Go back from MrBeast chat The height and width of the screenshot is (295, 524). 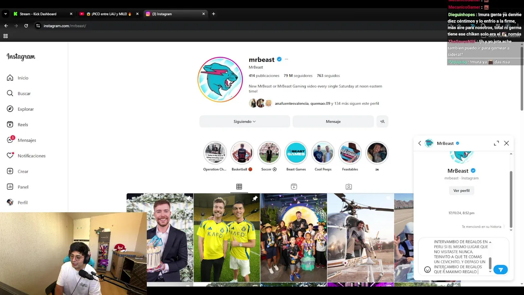420,143
